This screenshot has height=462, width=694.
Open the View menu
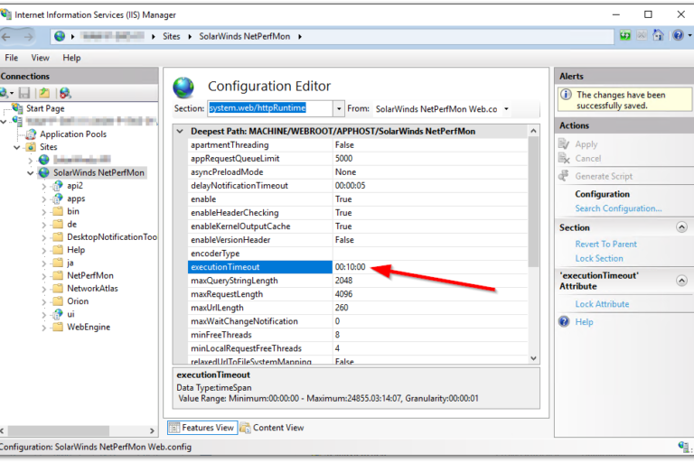[41, 58]
